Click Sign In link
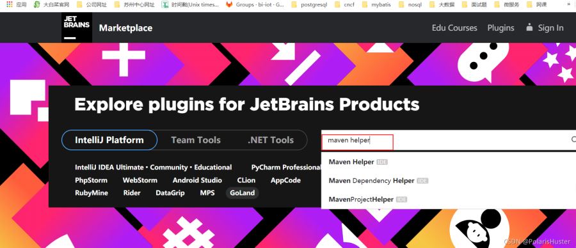Viewport: 576px width, 248px height. (x=550, y=28)
